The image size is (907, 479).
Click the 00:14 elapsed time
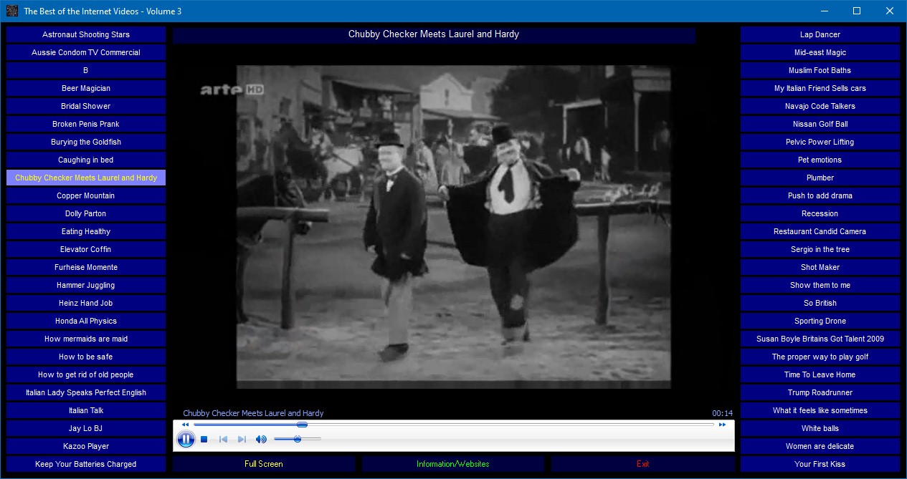[x=722, y=413]
